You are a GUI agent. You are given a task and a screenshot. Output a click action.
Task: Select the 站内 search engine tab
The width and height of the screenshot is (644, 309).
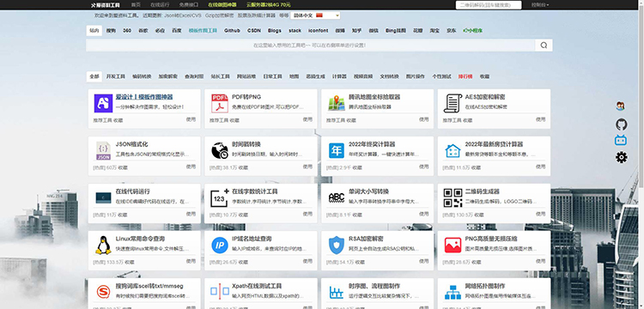pos(94,30)
